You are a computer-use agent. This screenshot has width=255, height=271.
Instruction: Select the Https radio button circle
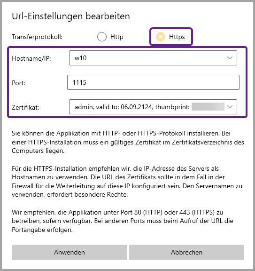coord(161,37)
